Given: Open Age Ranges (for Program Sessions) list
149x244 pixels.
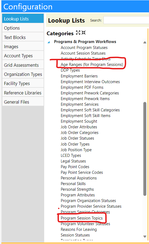Looking at the screenshot, I should coord(92,64).
